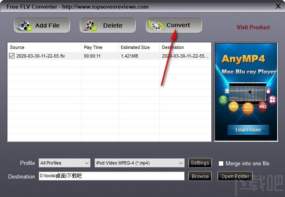Click the truncated destination file name cell
The height and width of the screenshot is (197, 285).
point(185,56)
